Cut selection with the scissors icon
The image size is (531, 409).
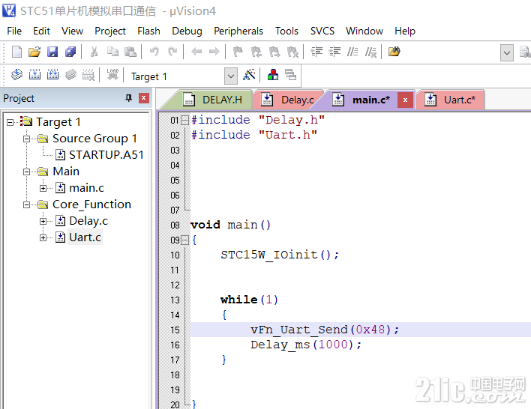pos(94,52)
